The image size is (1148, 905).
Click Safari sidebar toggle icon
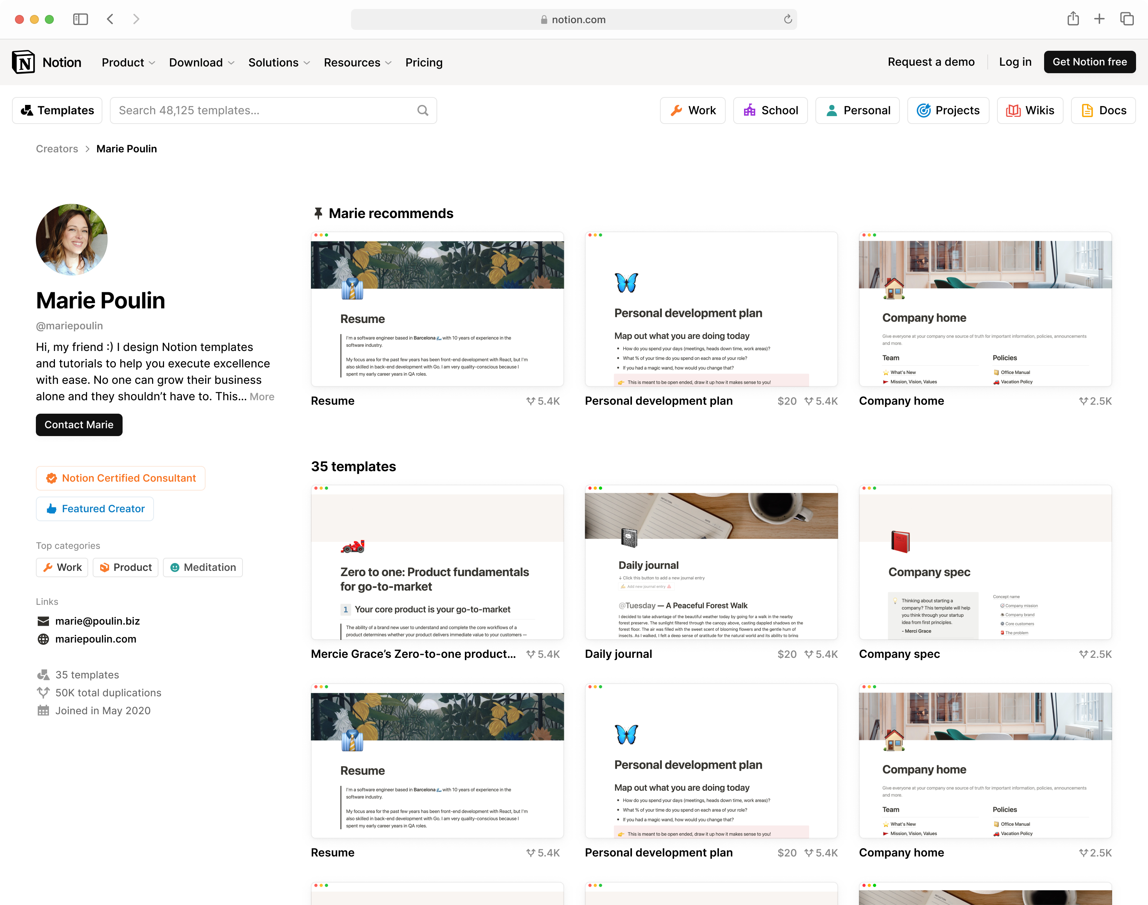80,19
